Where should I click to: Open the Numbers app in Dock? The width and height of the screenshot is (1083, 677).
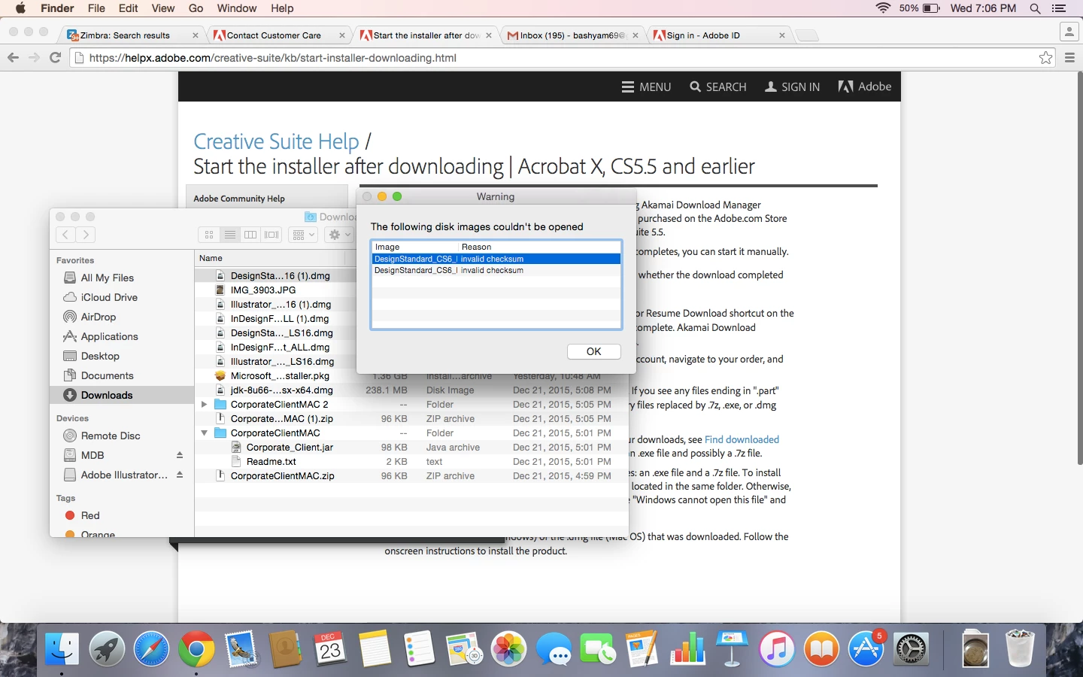click(x=687, y=648)
